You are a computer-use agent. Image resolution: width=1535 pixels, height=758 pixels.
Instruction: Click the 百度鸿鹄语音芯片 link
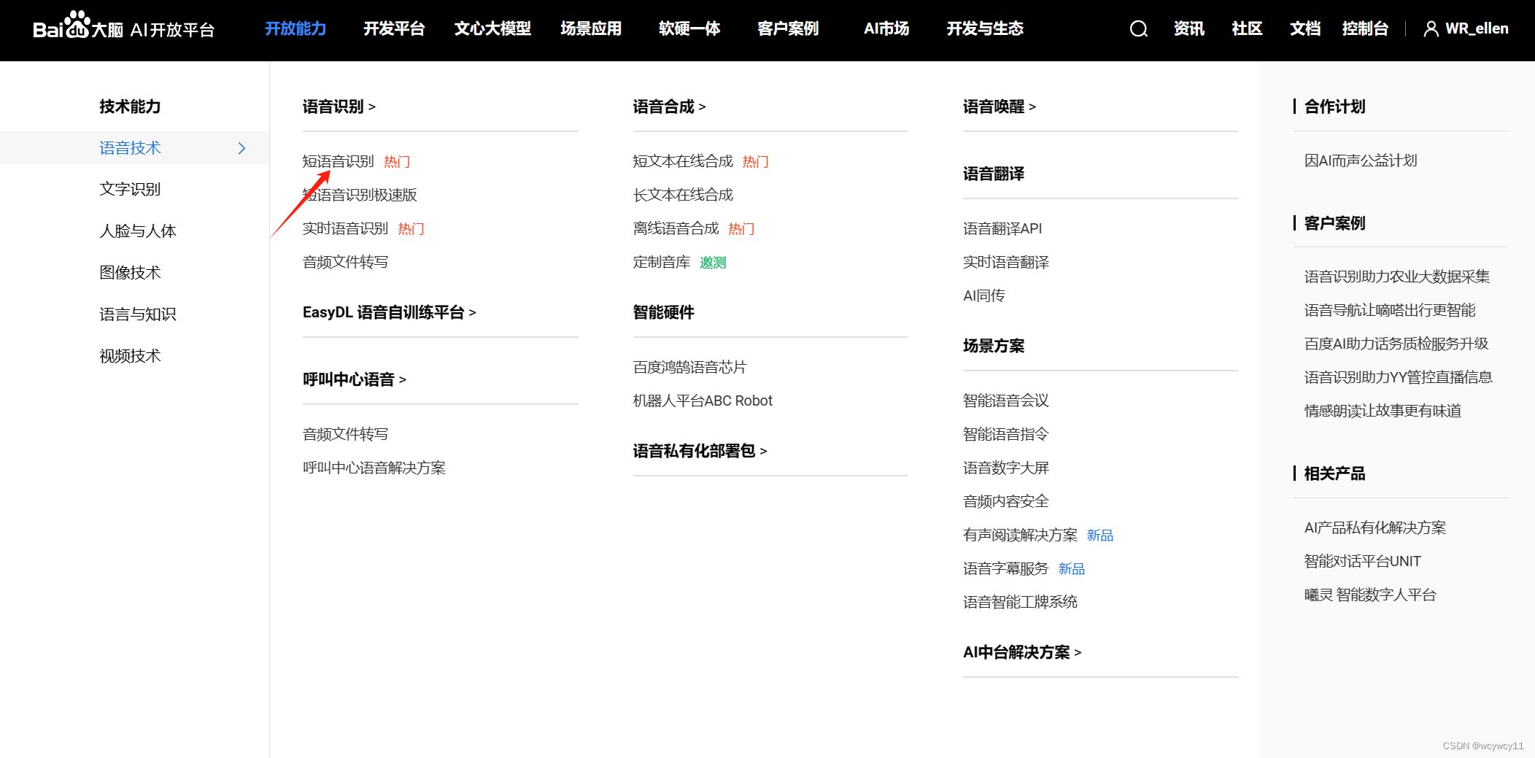pyautogui.click(x=690, y=367)
